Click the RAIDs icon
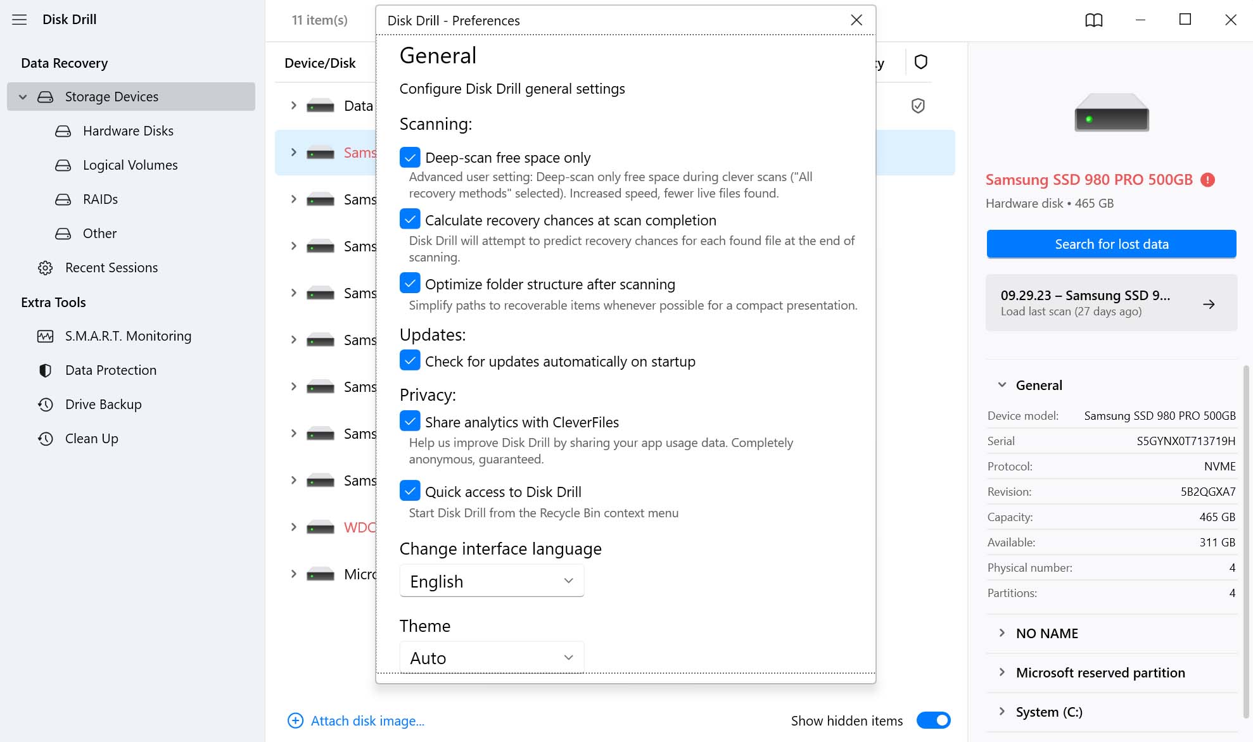This screenshot has height=742, width=1253. coord(63,199)
